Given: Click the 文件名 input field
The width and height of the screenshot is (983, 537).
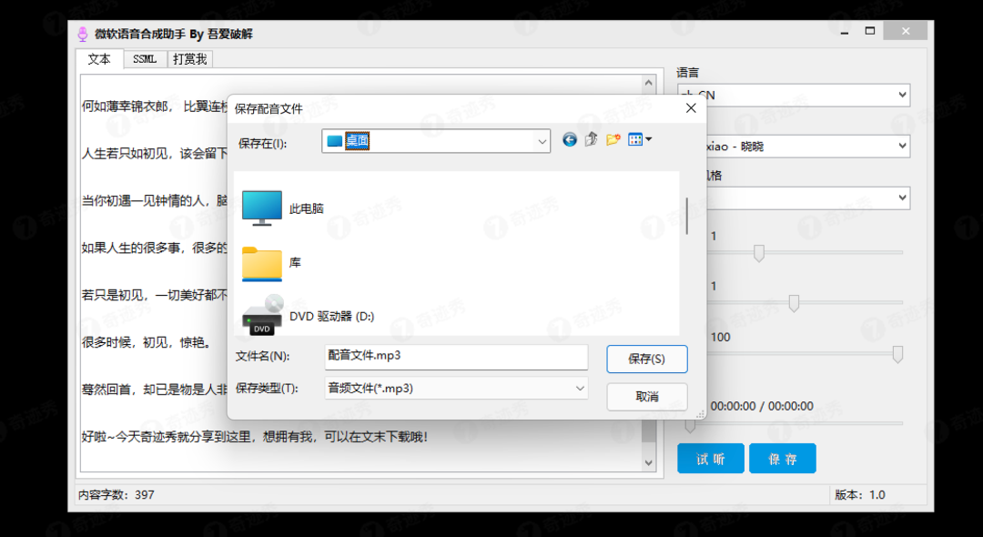Looking at the screenshot, I should [x=456, y=357].
